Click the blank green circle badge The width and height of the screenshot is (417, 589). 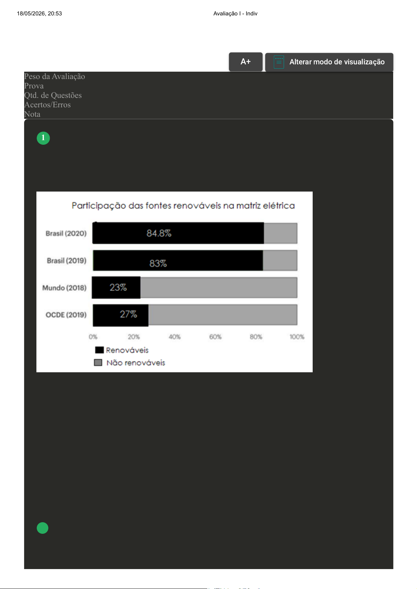tap(43, 528)
